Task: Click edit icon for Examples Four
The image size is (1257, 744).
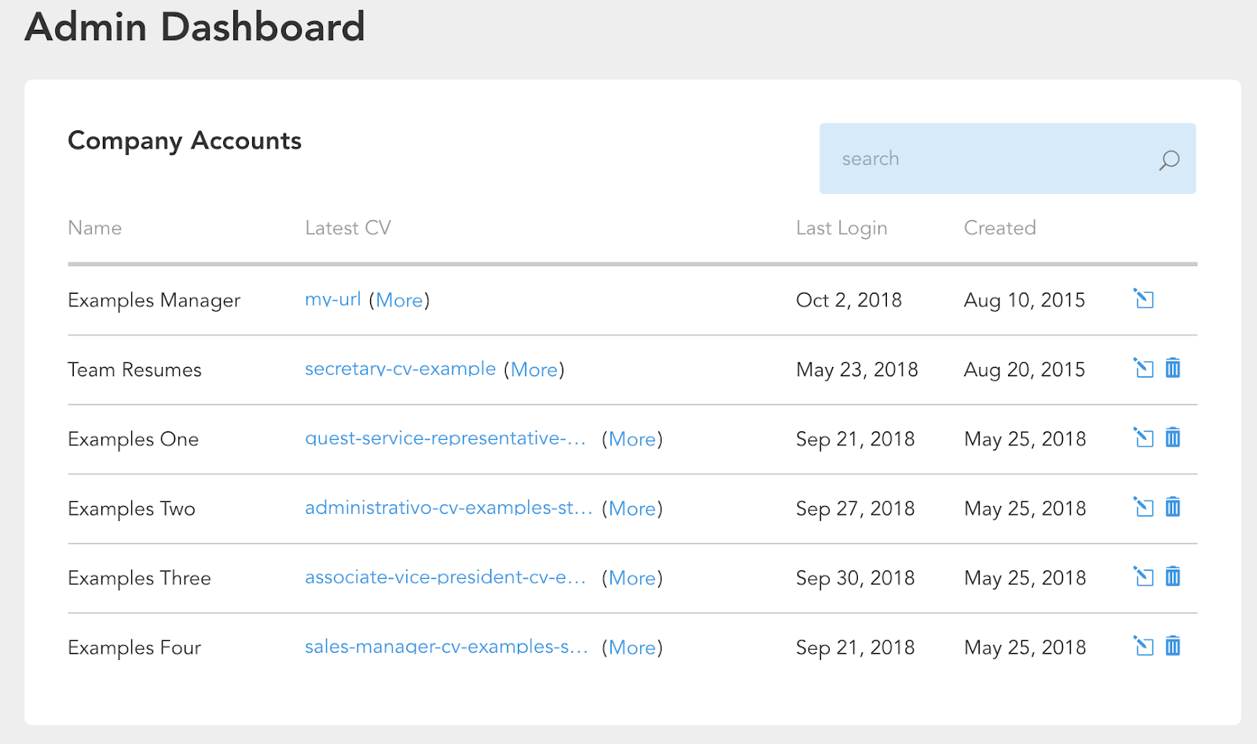Action: 1144,647
